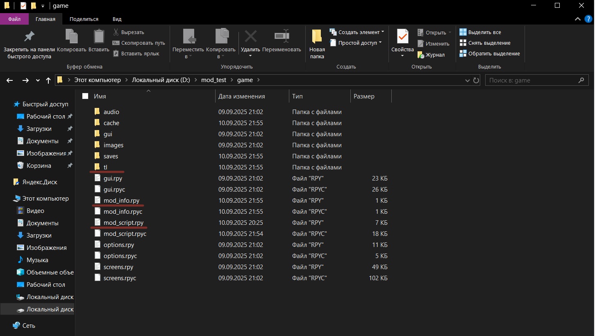
Task: Toggle the select-all checkbox in header
Action: point(85,96)
